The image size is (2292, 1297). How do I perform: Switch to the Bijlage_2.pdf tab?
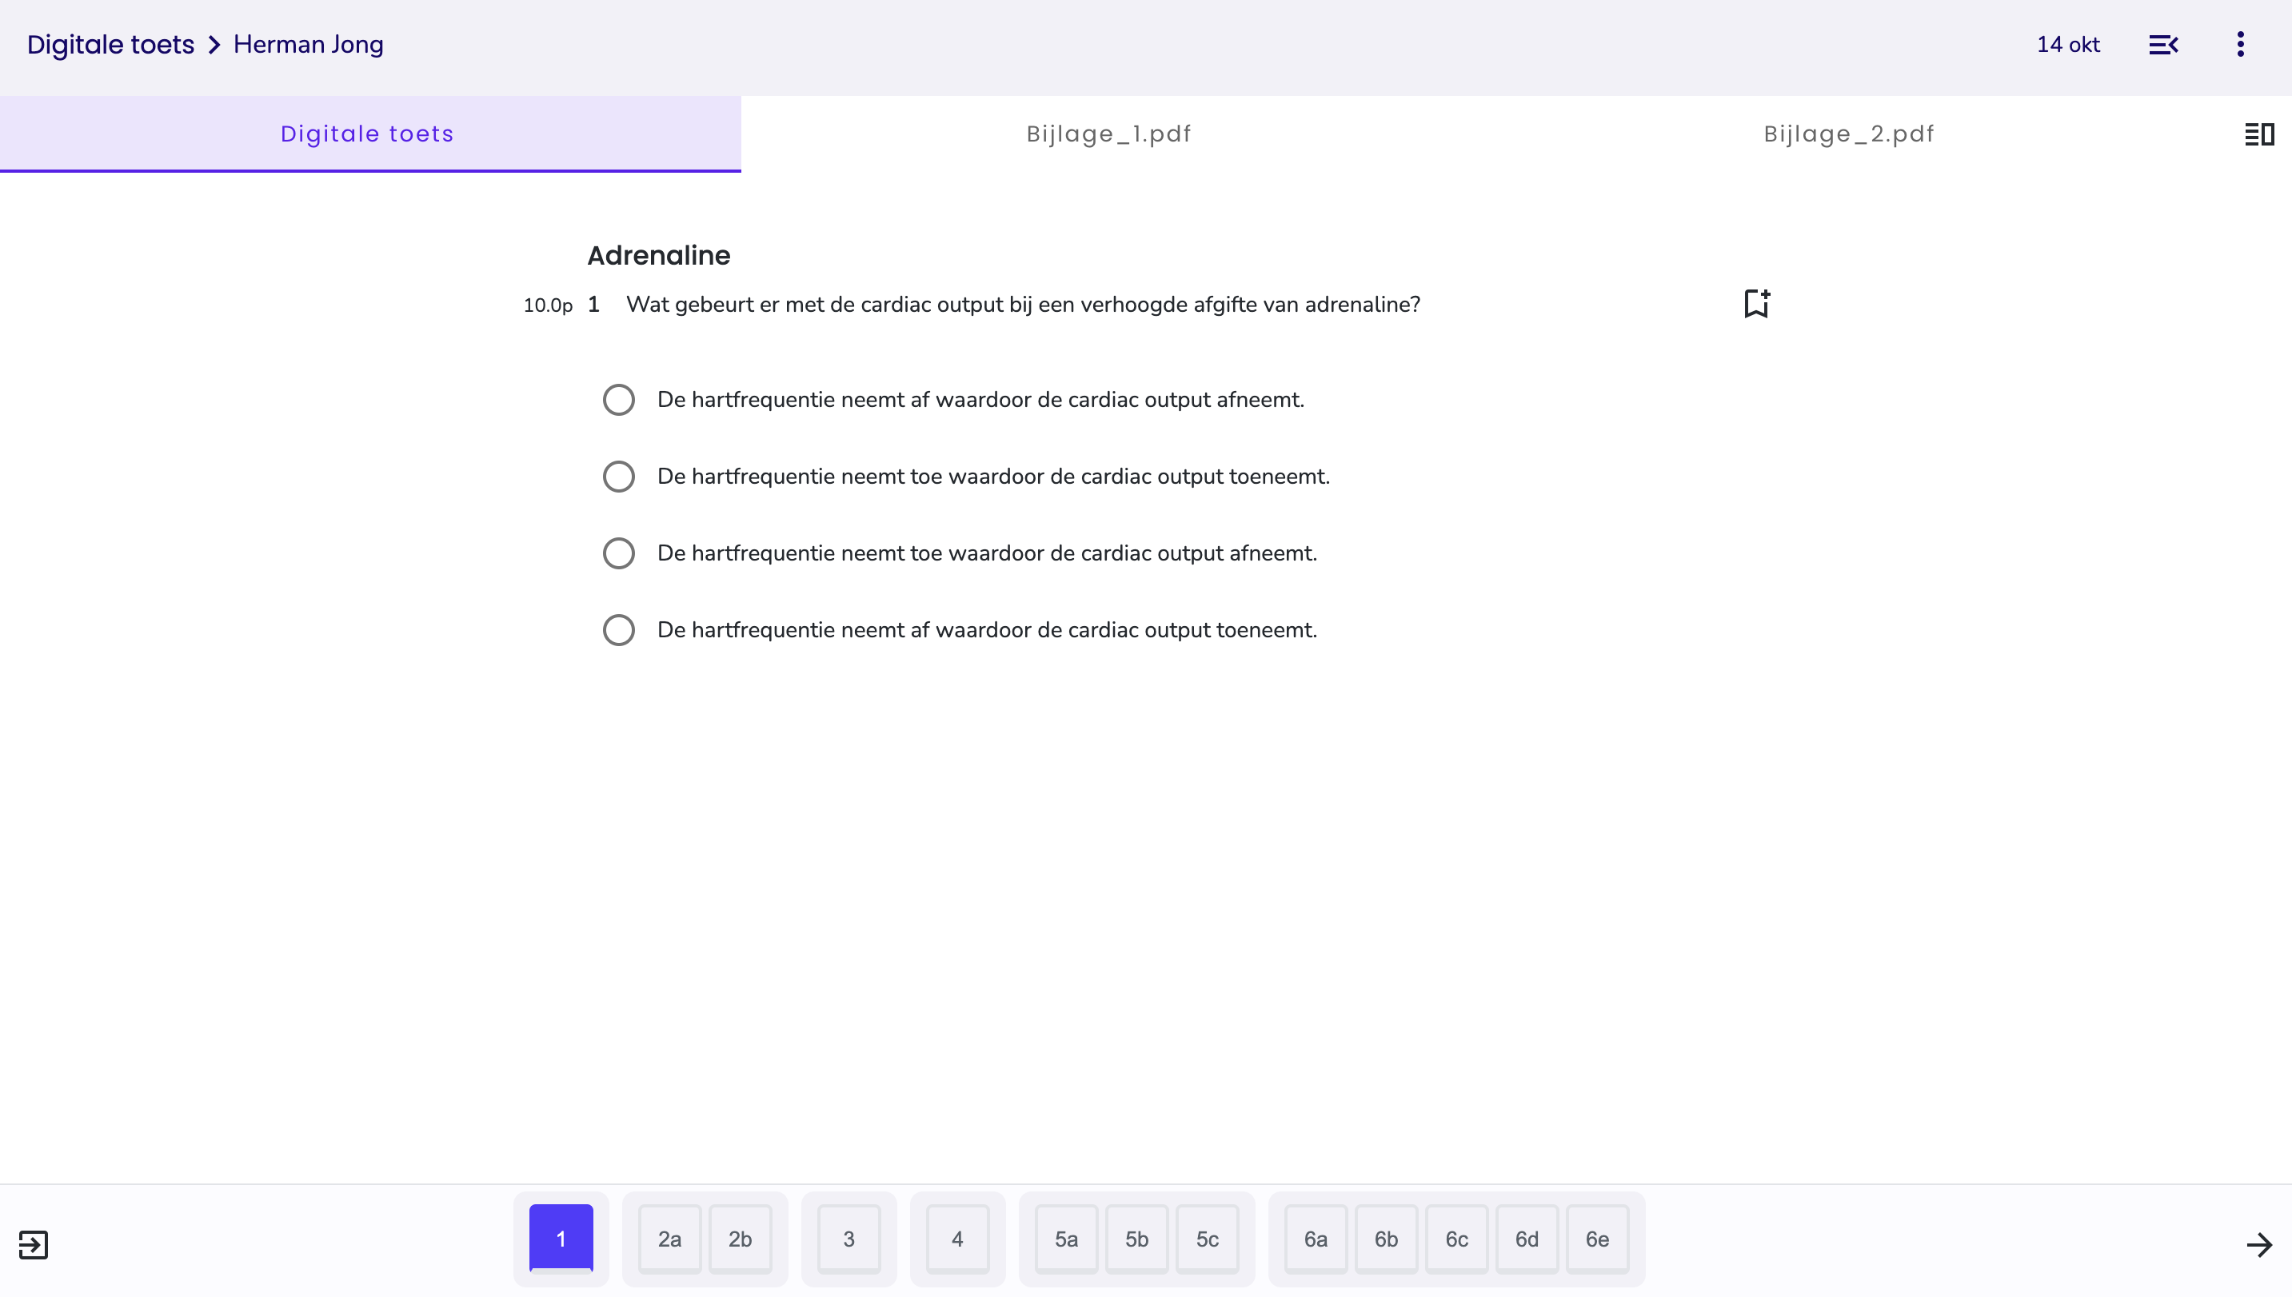(x=1848, y=134)
